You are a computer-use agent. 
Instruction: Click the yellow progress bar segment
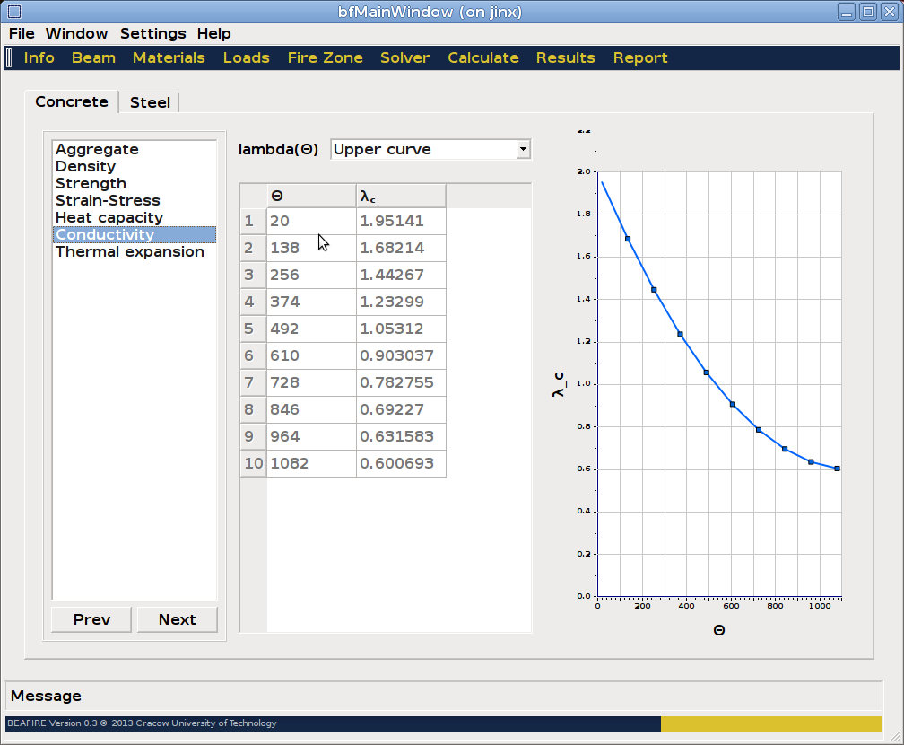click(x=771, y=724)
